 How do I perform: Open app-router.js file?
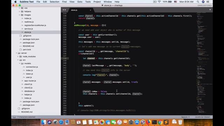[30, 81]
